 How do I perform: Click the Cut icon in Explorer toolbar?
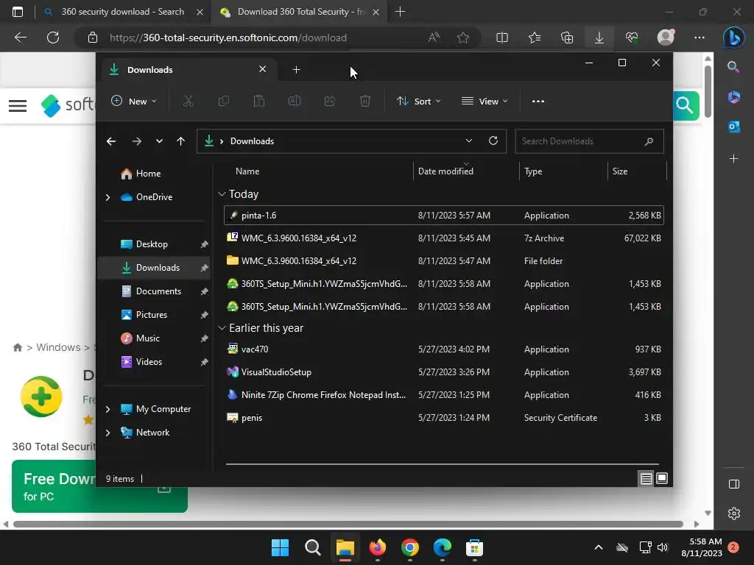pyautogui.click(x=188, y=102)
